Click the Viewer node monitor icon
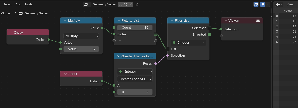This screenshot has width=298, height=108. pyautogui.click(x=258, y=20)
